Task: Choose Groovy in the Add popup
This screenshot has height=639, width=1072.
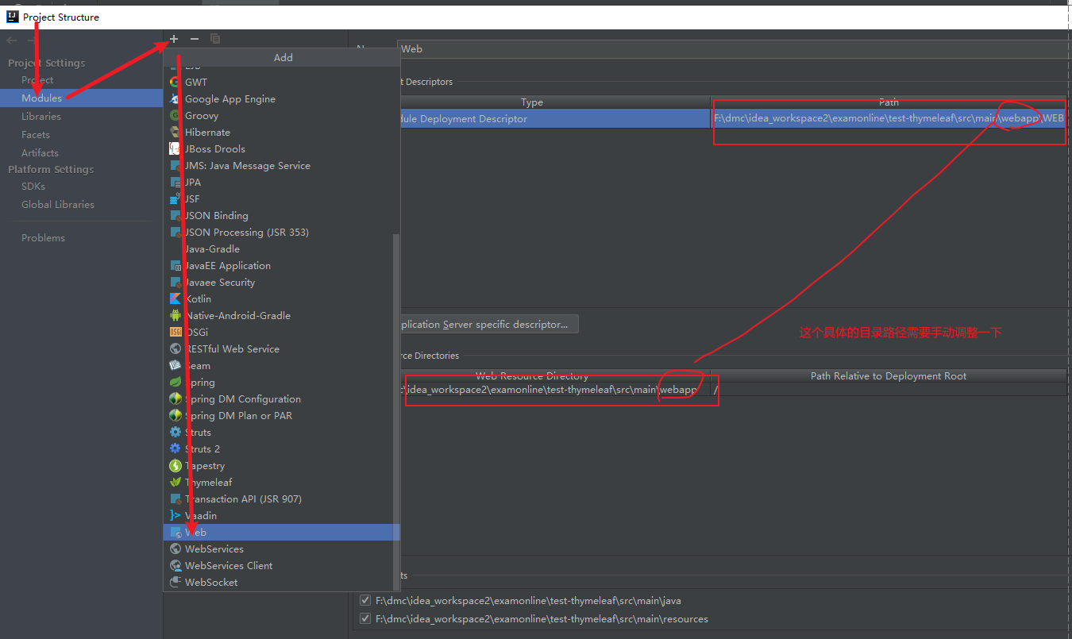Action: tap(281, 115)
